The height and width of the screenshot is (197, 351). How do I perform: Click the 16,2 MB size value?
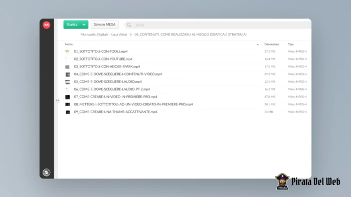270,89
